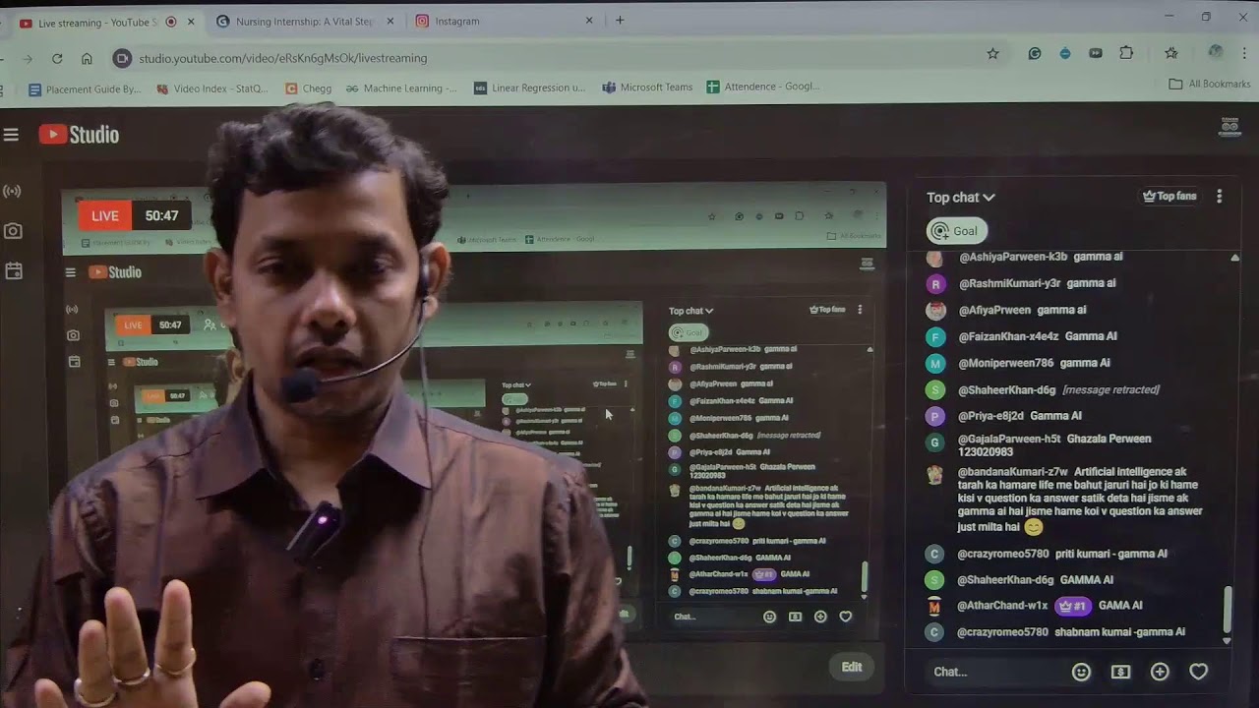Click @Moniperween786 in the main chat
1259x708 pixels.
coord(1006,363)
